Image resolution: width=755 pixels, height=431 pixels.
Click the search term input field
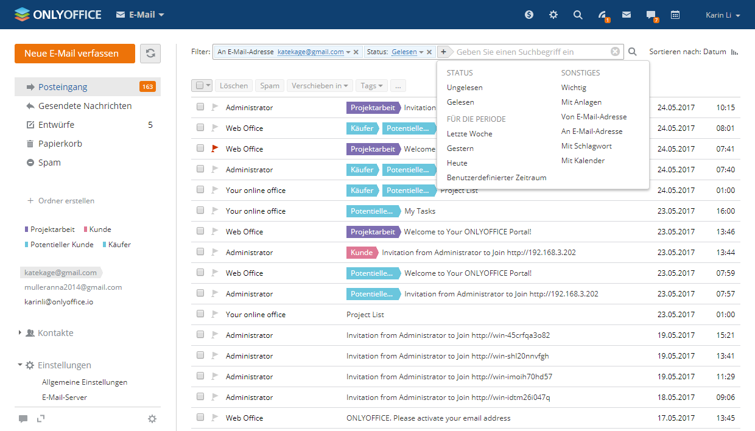click(530, 52)
